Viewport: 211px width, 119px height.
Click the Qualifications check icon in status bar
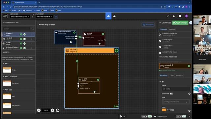(155, 116)
